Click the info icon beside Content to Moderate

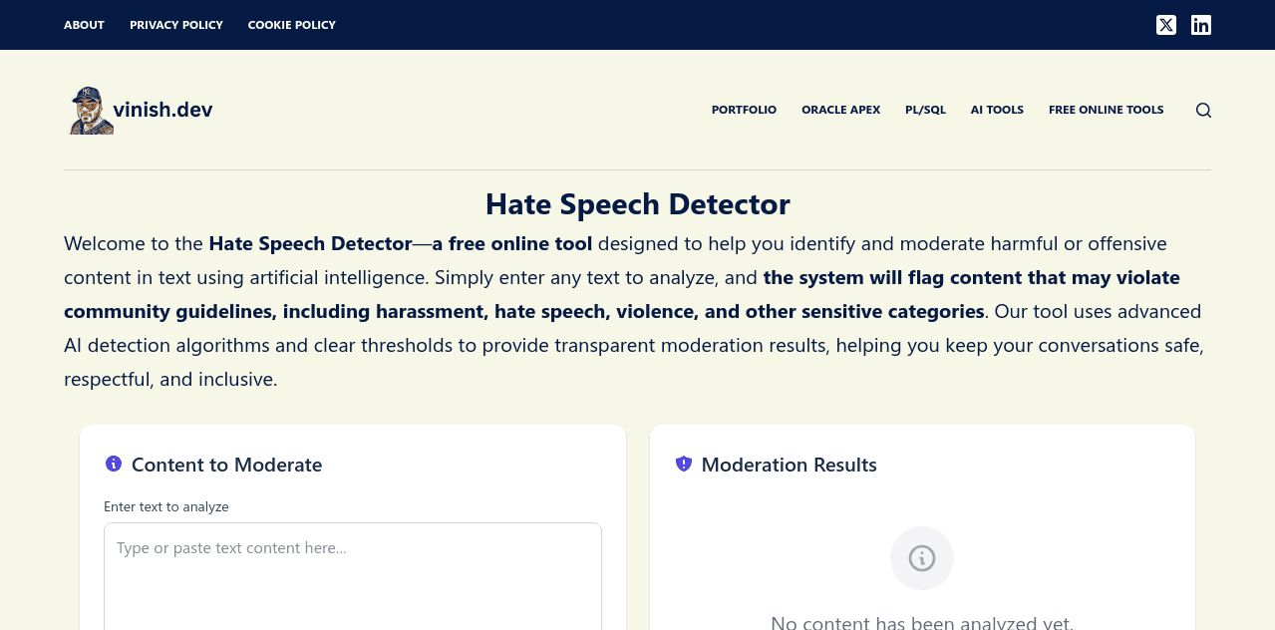click(x=113, y=463)
